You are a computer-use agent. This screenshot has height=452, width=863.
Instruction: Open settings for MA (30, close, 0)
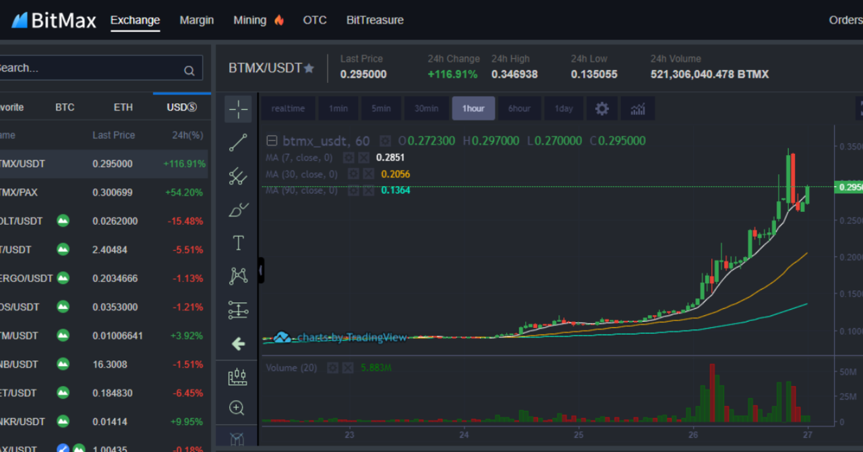[x=353, y=174]
